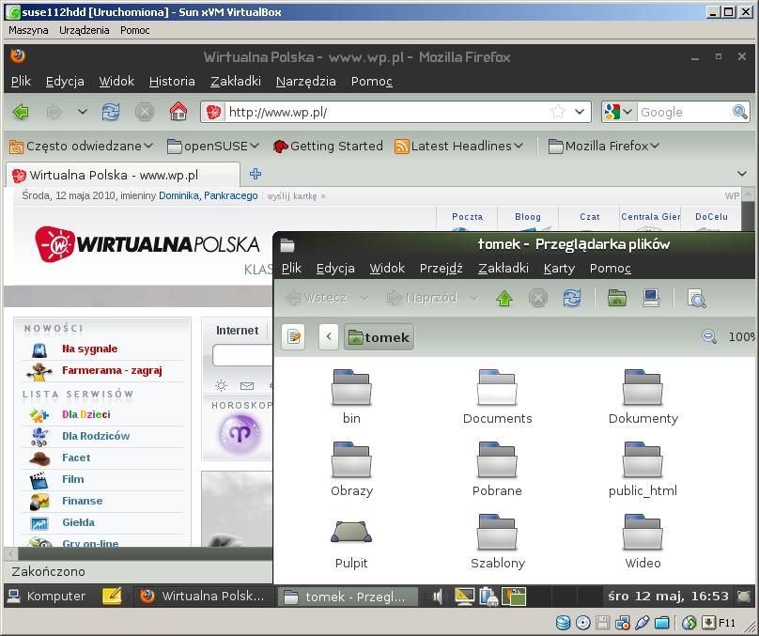Open Firefox history dropdown arrow beside forward button
759x636 pixels.
83,113
